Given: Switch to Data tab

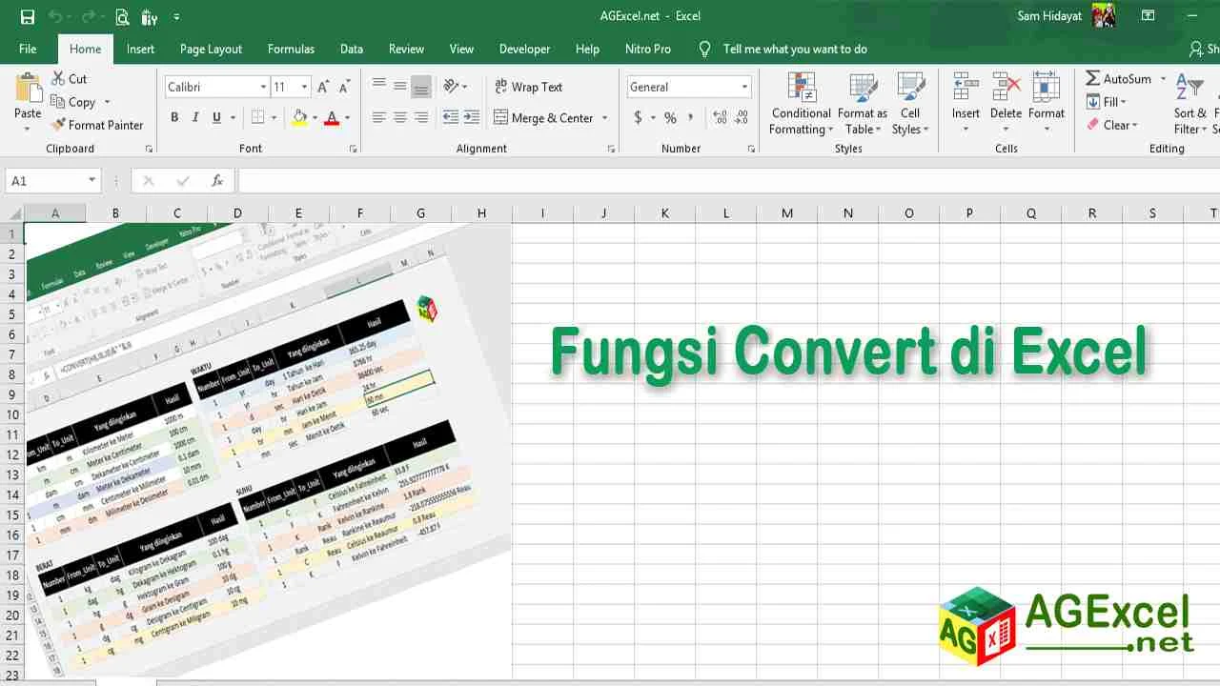Looking at the screenshot, I should pos(352,49).
